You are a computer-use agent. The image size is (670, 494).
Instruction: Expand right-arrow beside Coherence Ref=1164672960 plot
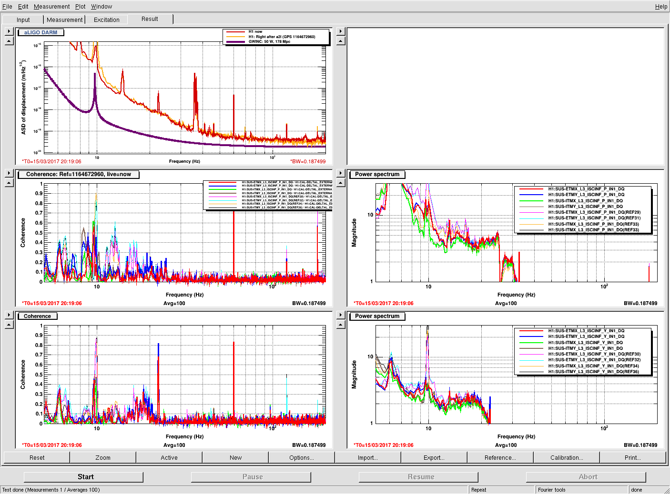tap(9, 173)
